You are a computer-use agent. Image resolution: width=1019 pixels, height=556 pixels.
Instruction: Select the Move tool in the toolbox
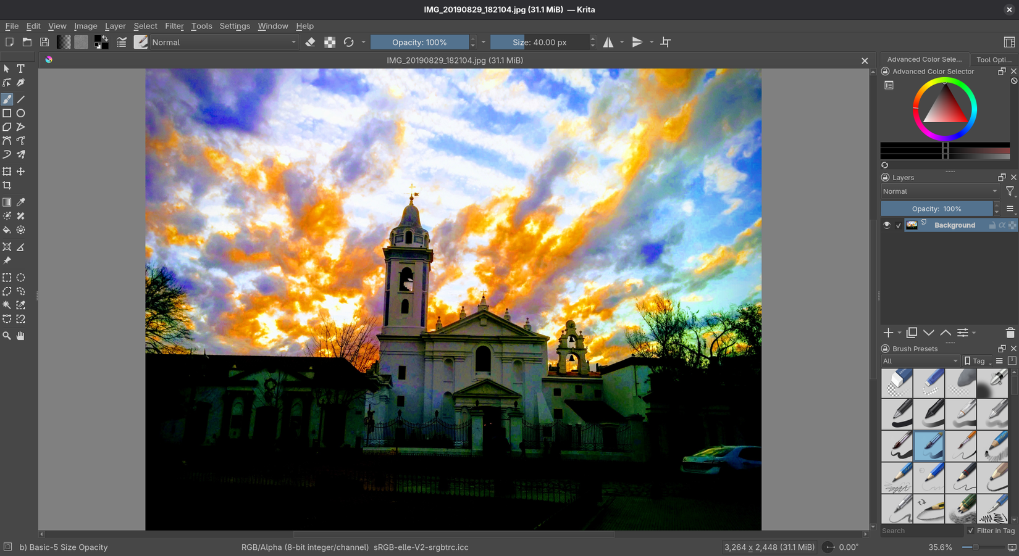pyautogui.click(x=20, y=172)
